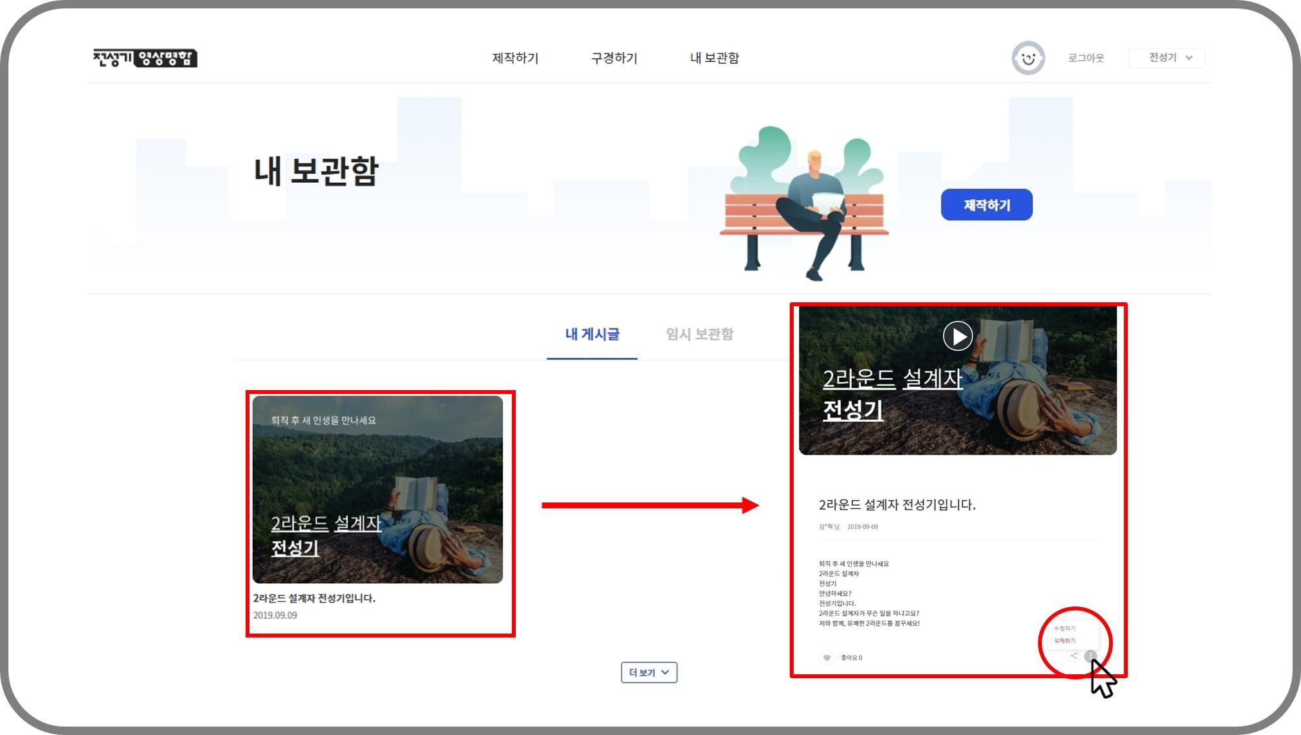
Task: Play the video in the detail card
Action: [x=957, y=336]
